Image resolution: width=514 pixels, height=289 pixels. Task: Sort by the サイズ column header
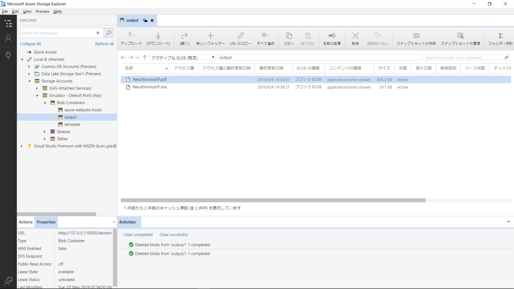tap(384, 68)
